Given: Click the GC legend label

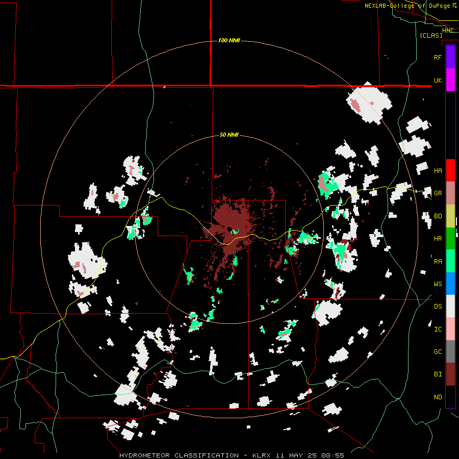Looking at the screenshot, I should (x=438, y=351).
